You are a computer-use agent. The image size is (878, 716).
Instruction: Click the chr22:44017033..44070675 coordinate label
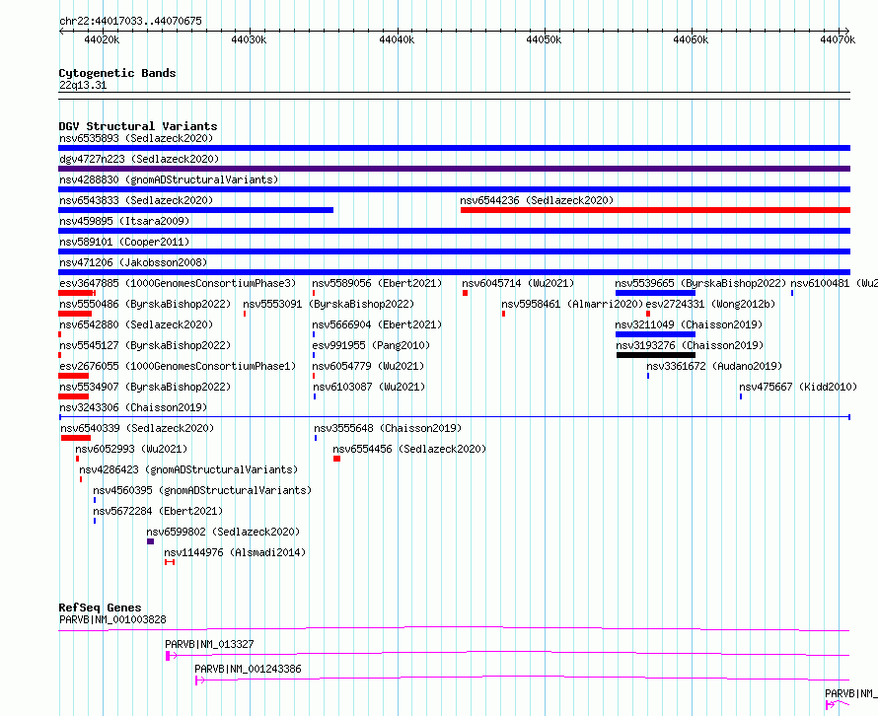click(x=130, y=21)
